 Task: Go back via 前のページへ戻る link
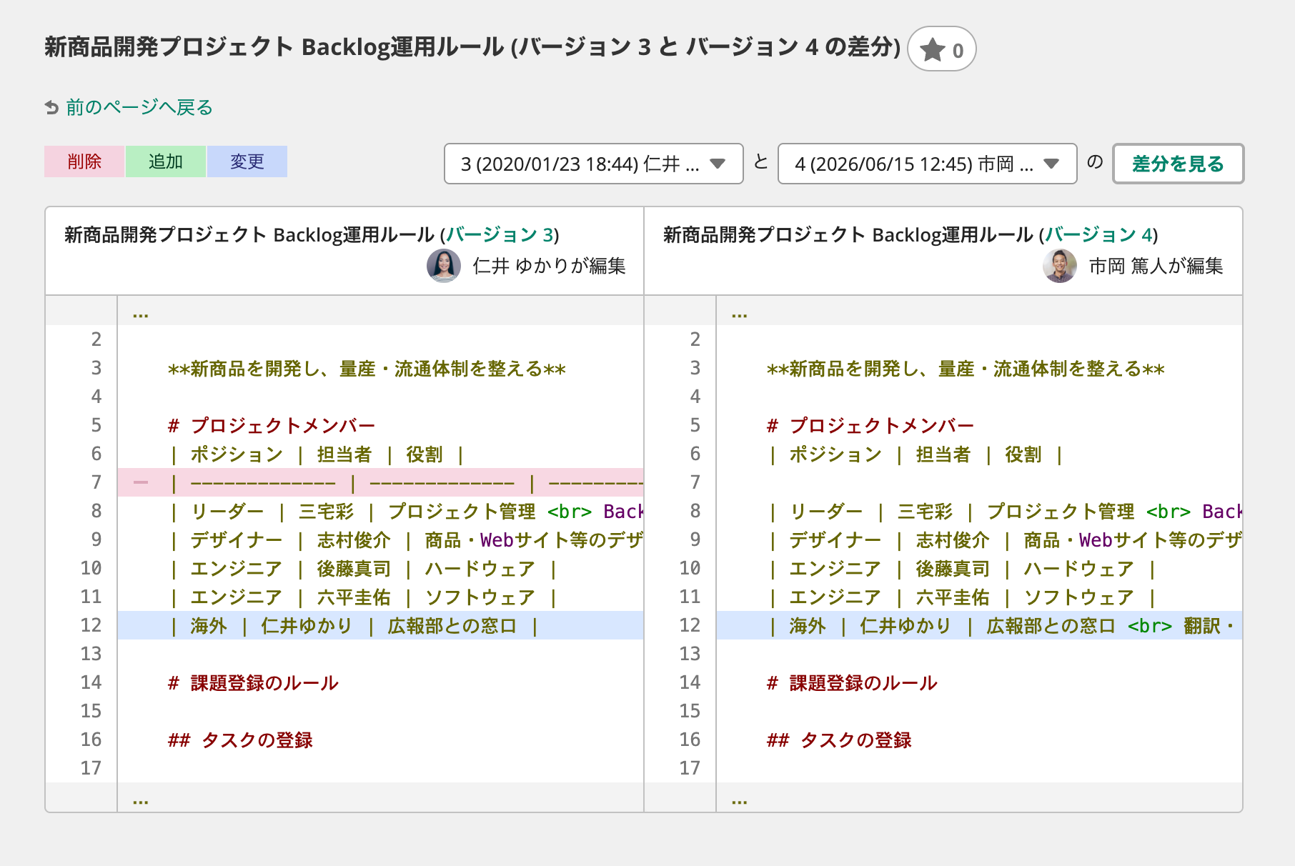tap(139, 107)
